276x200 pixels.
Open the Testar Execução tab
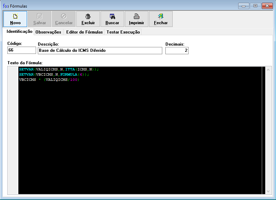click(123, 32)
